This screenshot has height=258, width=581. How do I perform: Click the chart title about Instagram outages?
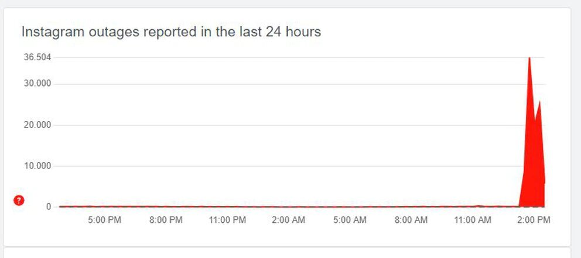point(171,32)
